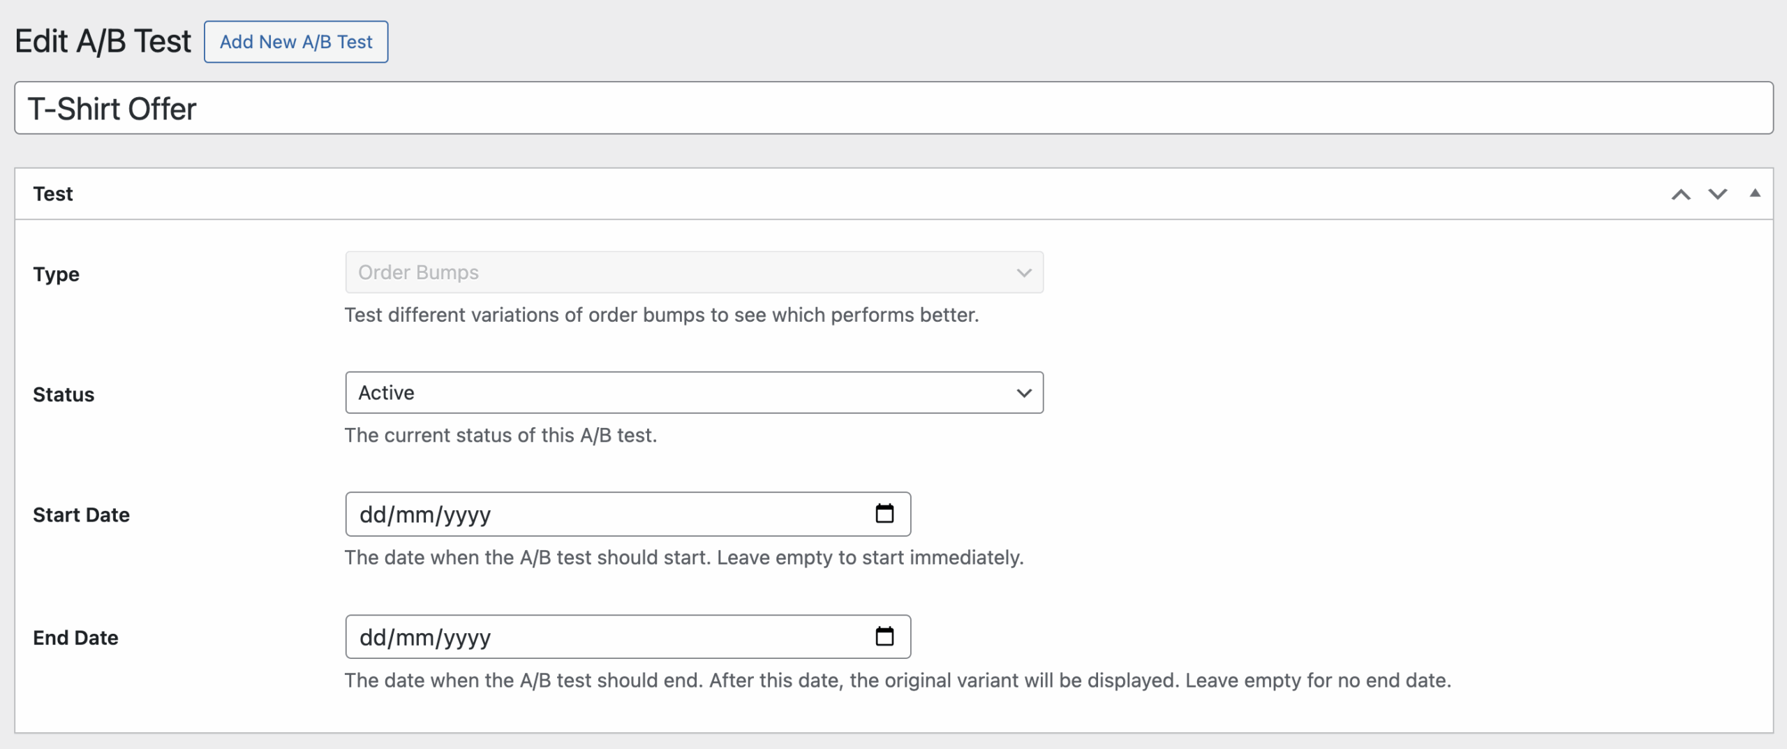The image size is (1787, 749).
Task: Collapse the Test metabox with its triangle icon
Action: pyautogui.click(x=1754, y=193)
